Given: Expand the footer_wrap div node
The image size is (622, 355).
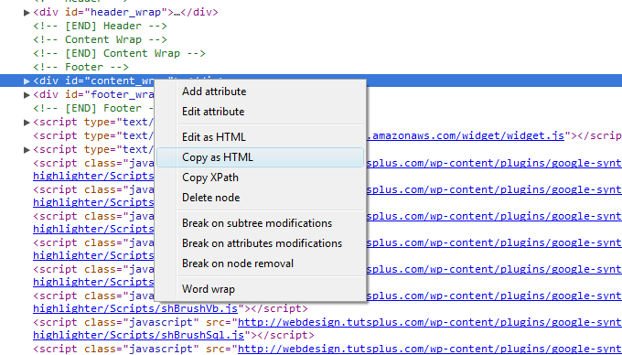Looking at the screenshot, I should pyautogui.click(x=27, y=95).
